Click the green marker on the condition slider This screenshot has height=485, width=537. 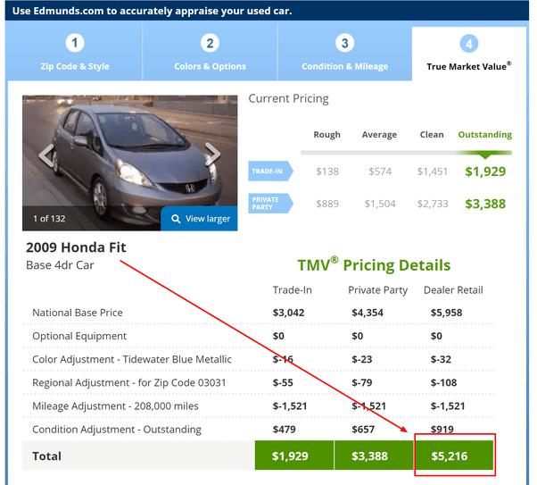click(484, 155)
